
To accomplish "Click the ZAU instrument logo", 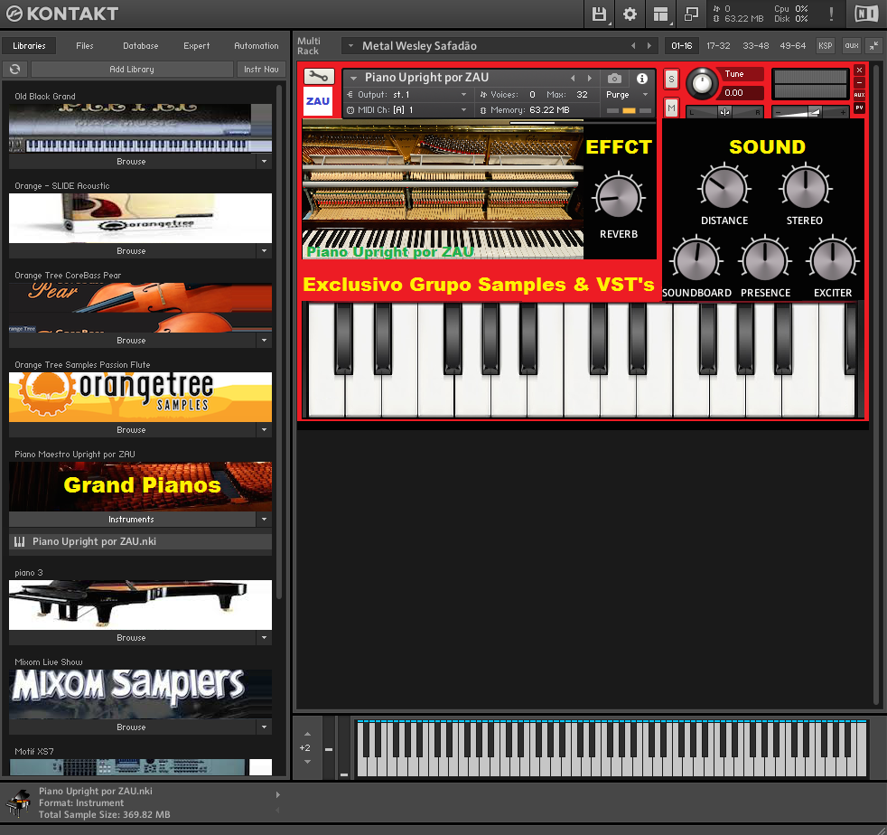I will point(317,101).
